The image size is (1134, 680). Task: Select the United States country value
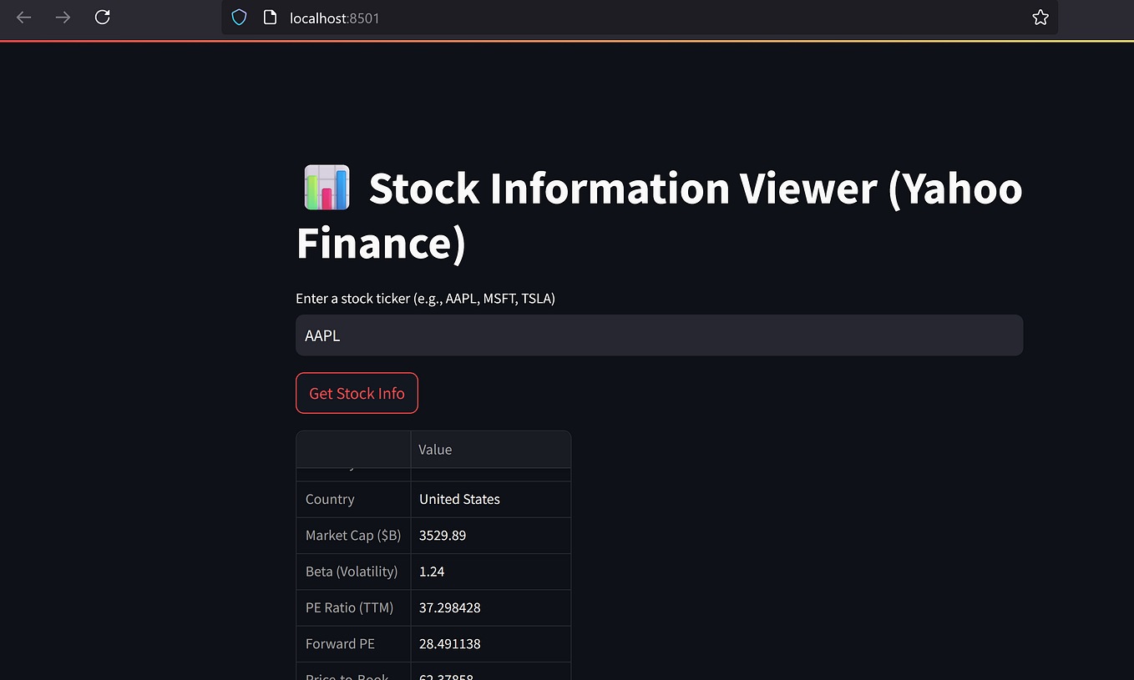[459, 499]
